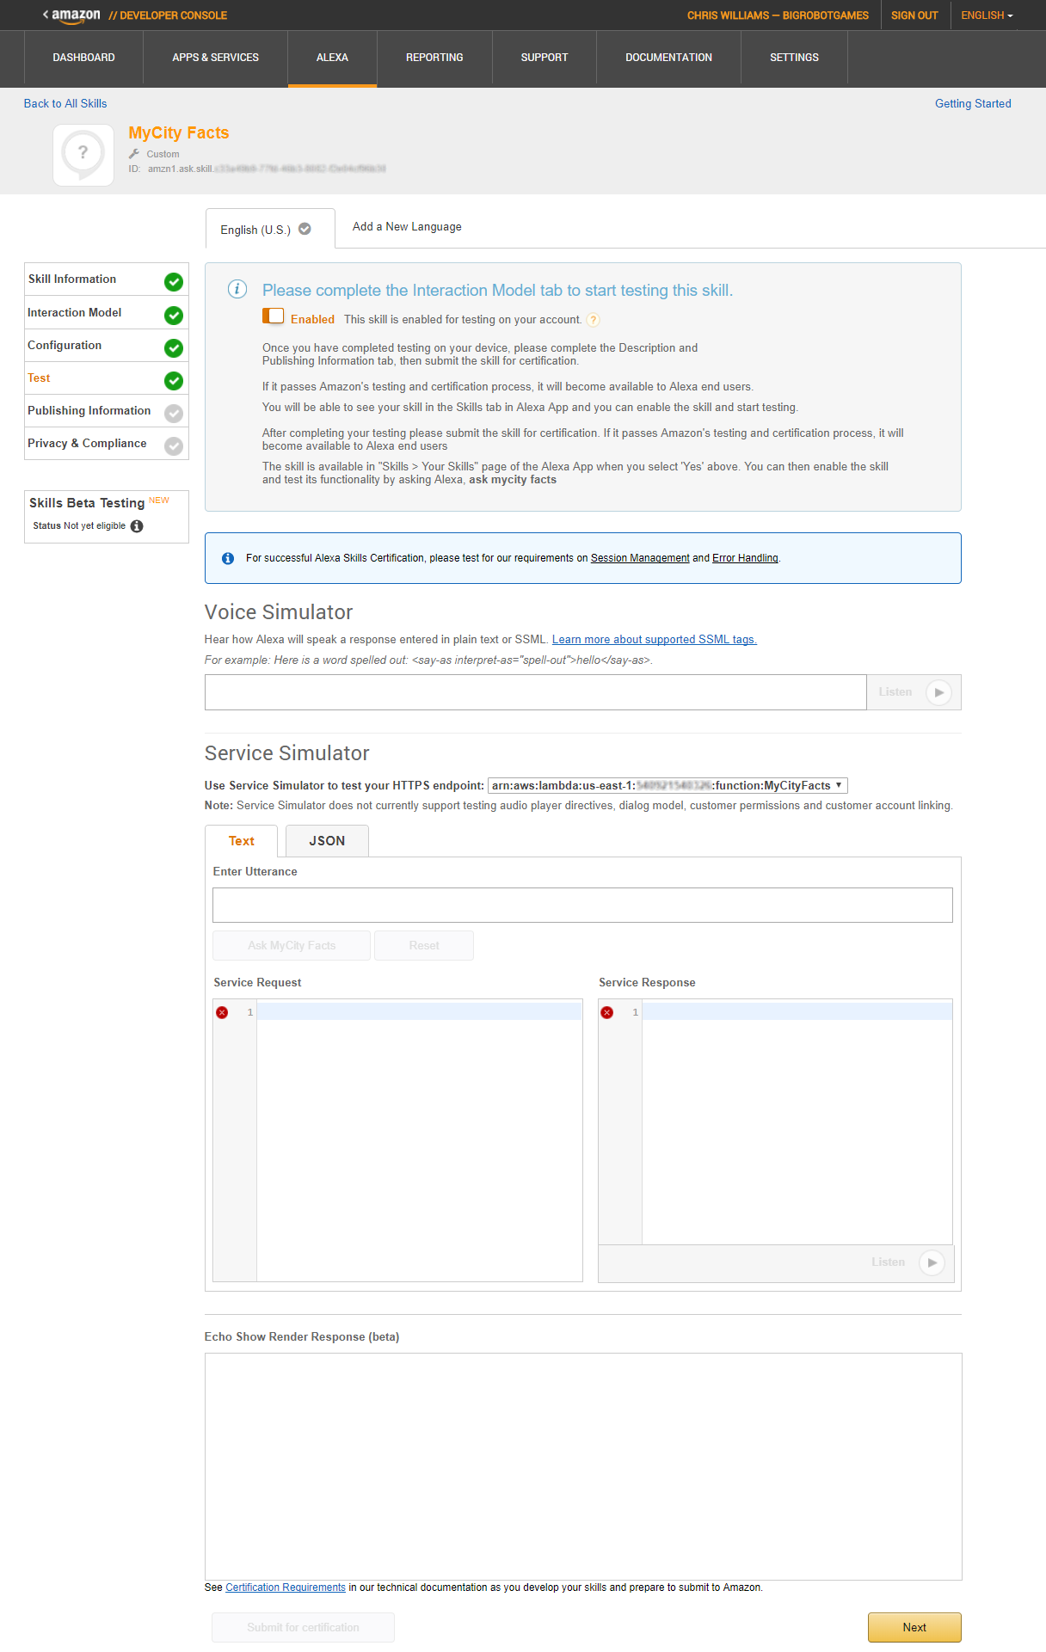The width and height of the screenshot is (1046, 1652).
Task: Click the Test step green checkmark
Action: 174,380
